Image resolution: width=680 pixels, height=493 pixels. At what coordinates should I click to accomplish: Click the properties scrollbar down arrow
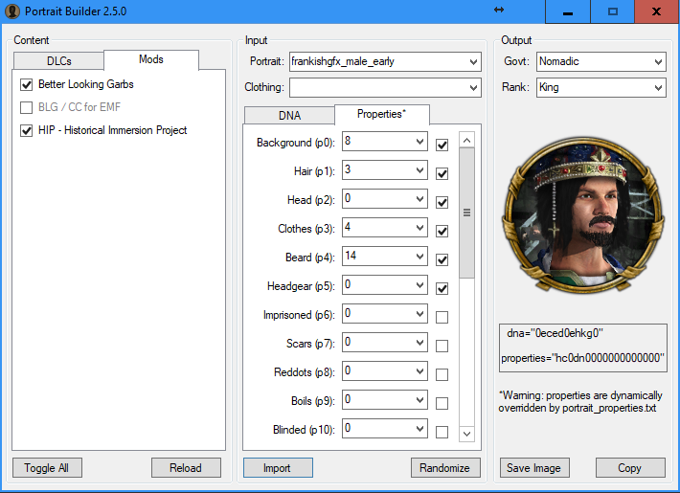coord(466,434)
